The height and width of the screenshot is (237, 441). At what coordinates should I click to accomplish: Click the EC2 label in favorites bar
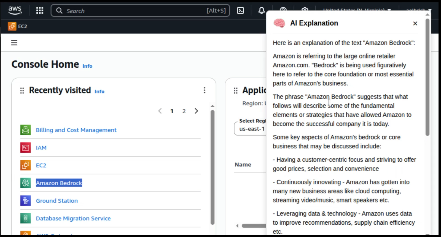[x=23, y=26]
